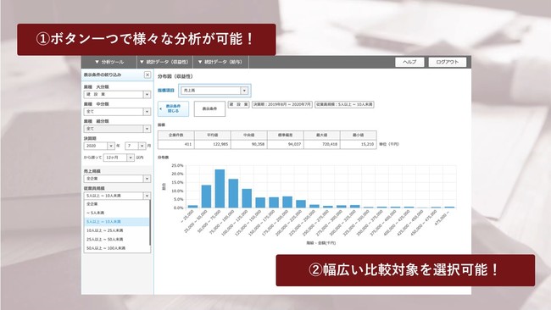Viewport: 551px width, 310px height.
Task: Open the 統計データ（収益性） menu
Action: click(164, 62)
